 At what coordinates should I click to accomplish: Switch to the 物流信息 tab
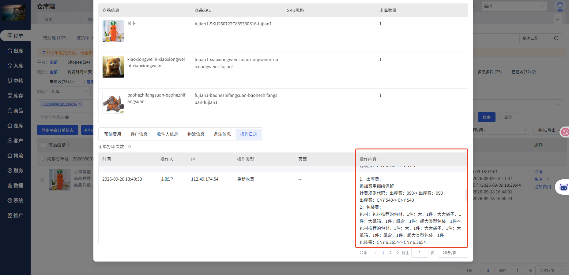196,134
